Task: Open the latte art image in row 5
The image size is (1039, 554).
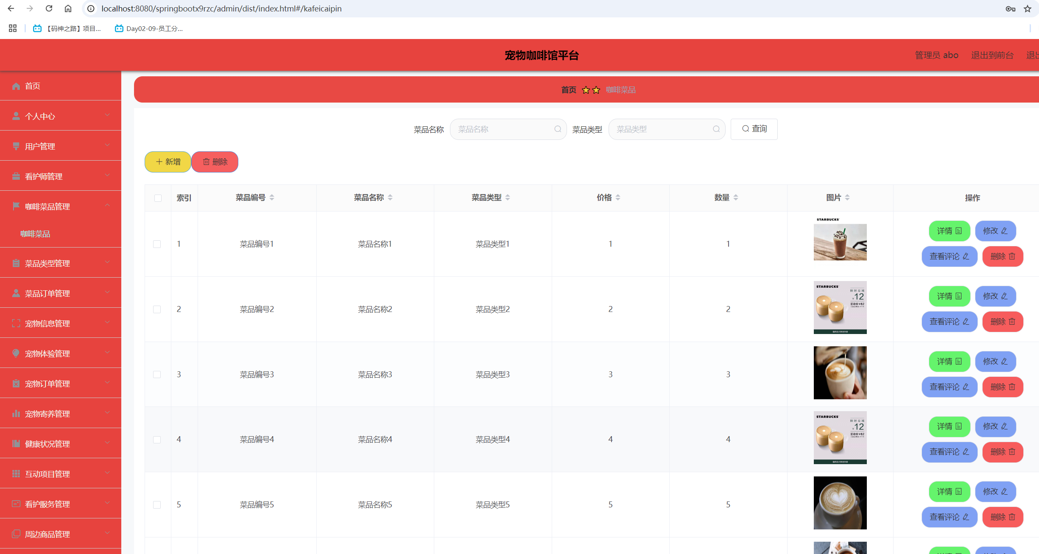Action: point(840,503)
